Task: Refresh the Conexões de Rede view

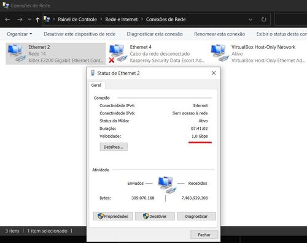Action: [263, 20]
